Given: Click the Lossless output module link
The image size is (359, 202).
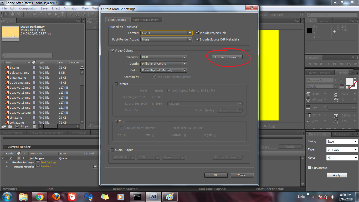Looking at the screenshot, I should [46, 166].
